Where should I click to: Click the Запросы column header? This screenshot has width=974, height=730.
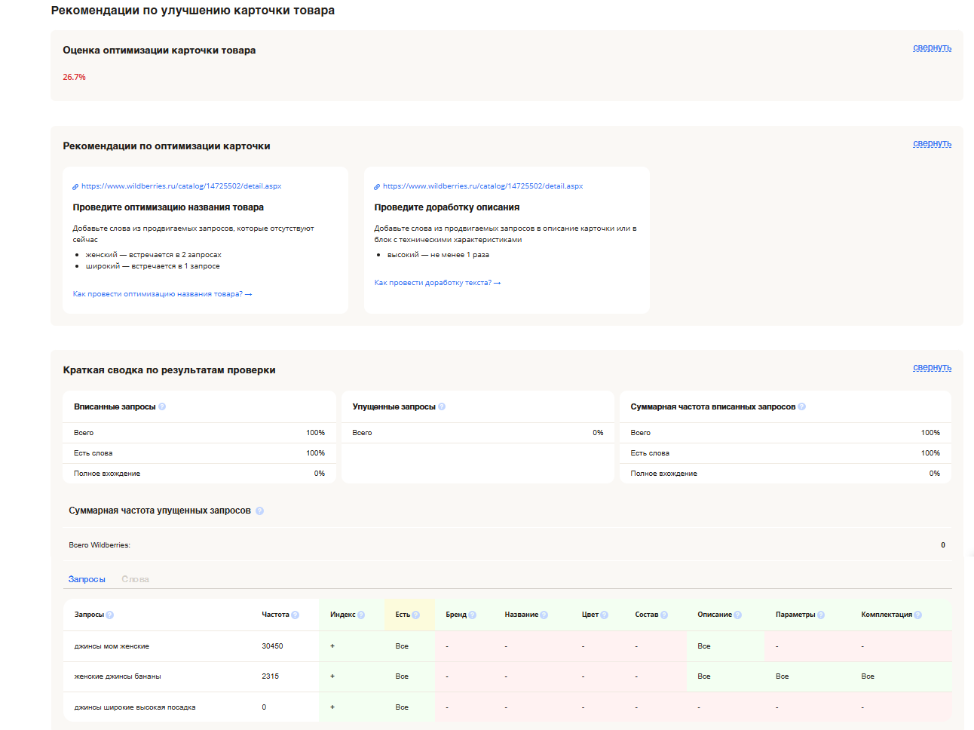pyautogui.click(x=89, y=615)
